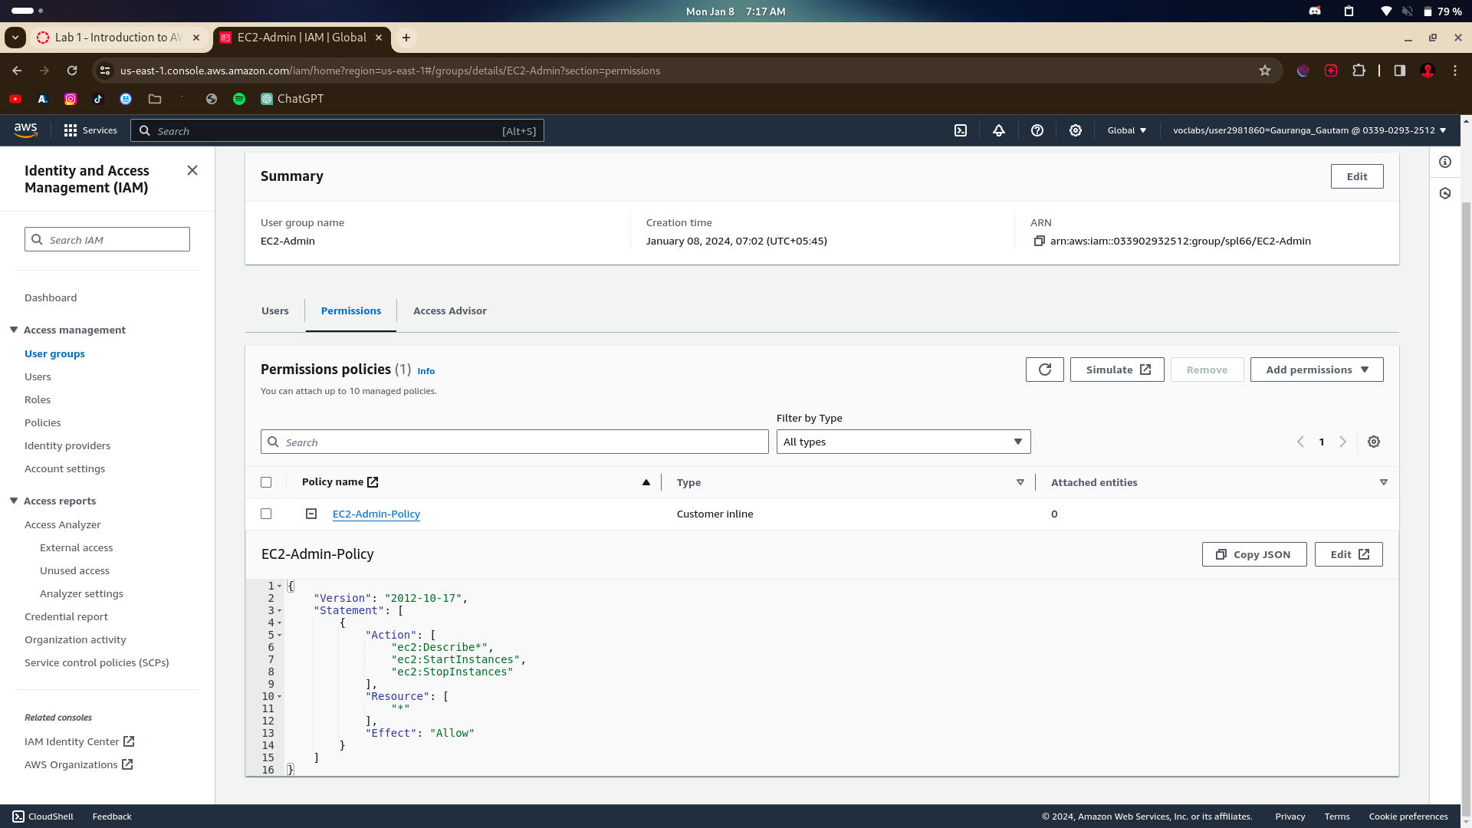Copy the ARN using copy icon
The height and width of the screenshot is (828, 1472).
[1040, 241]
